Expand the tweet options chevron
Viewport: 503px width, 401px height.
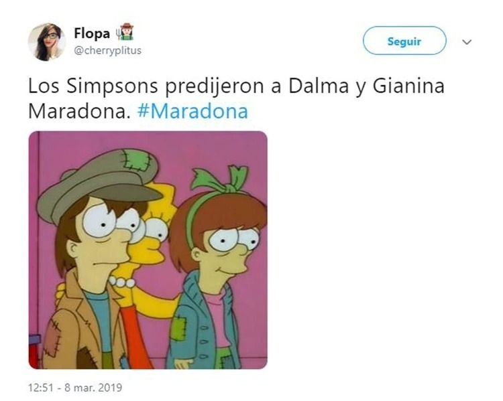pos(467,42)
